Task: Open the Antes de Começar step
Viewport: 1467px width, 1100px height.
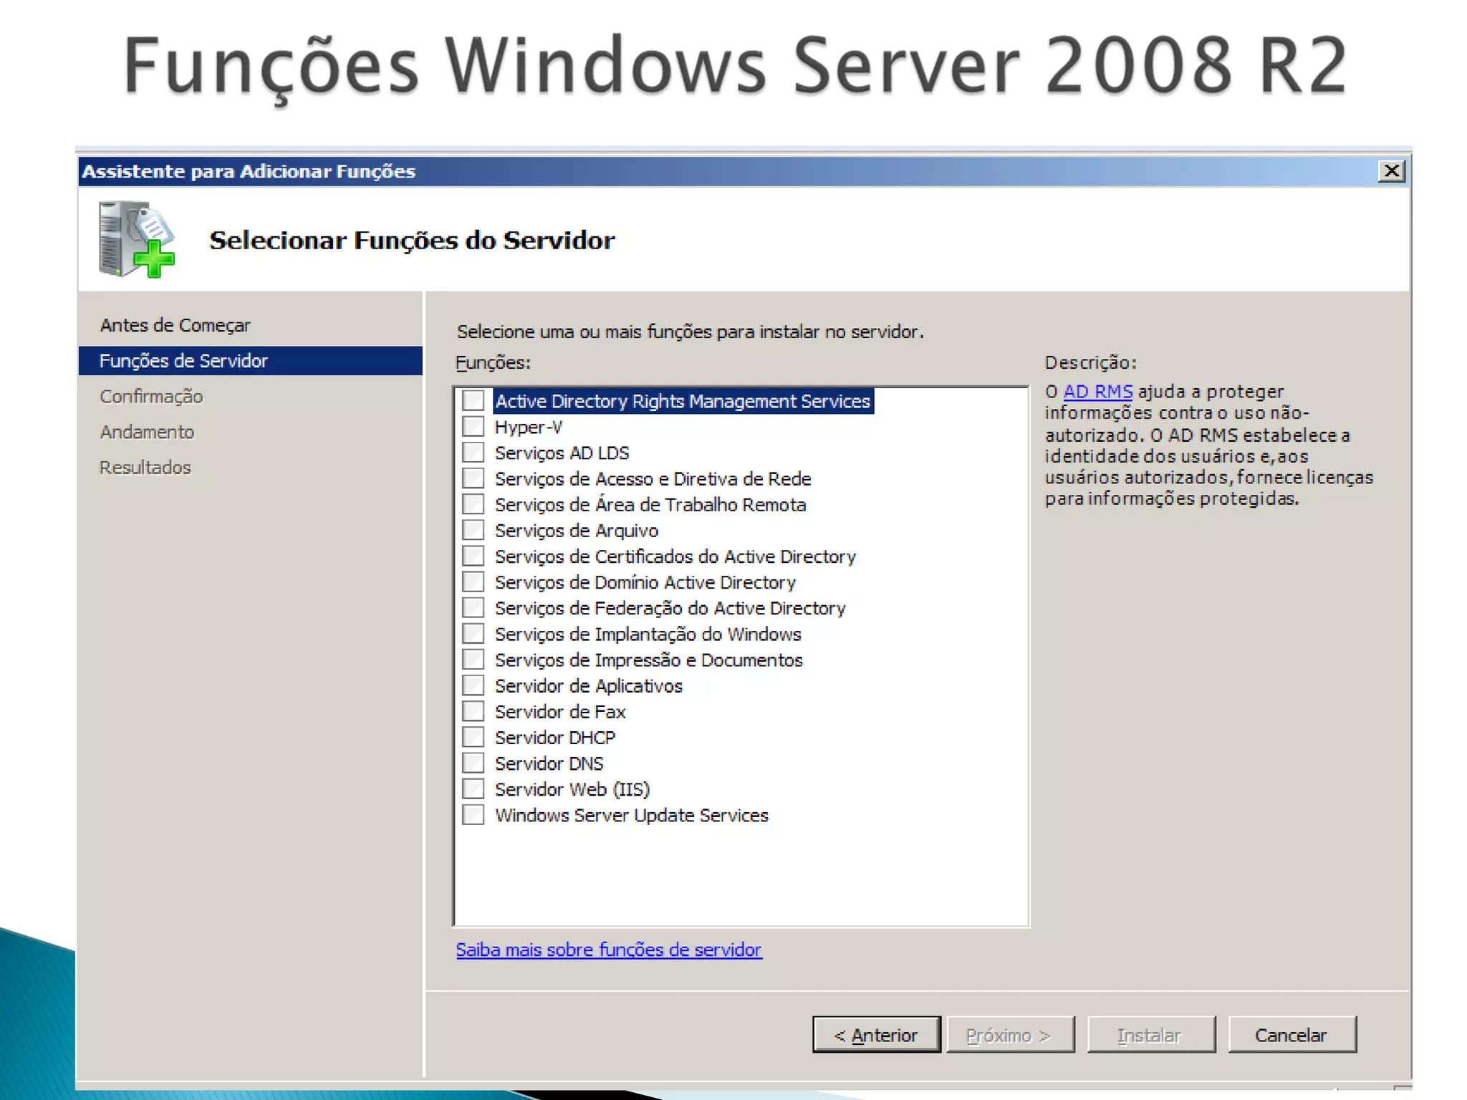Action: click(175, 325)
